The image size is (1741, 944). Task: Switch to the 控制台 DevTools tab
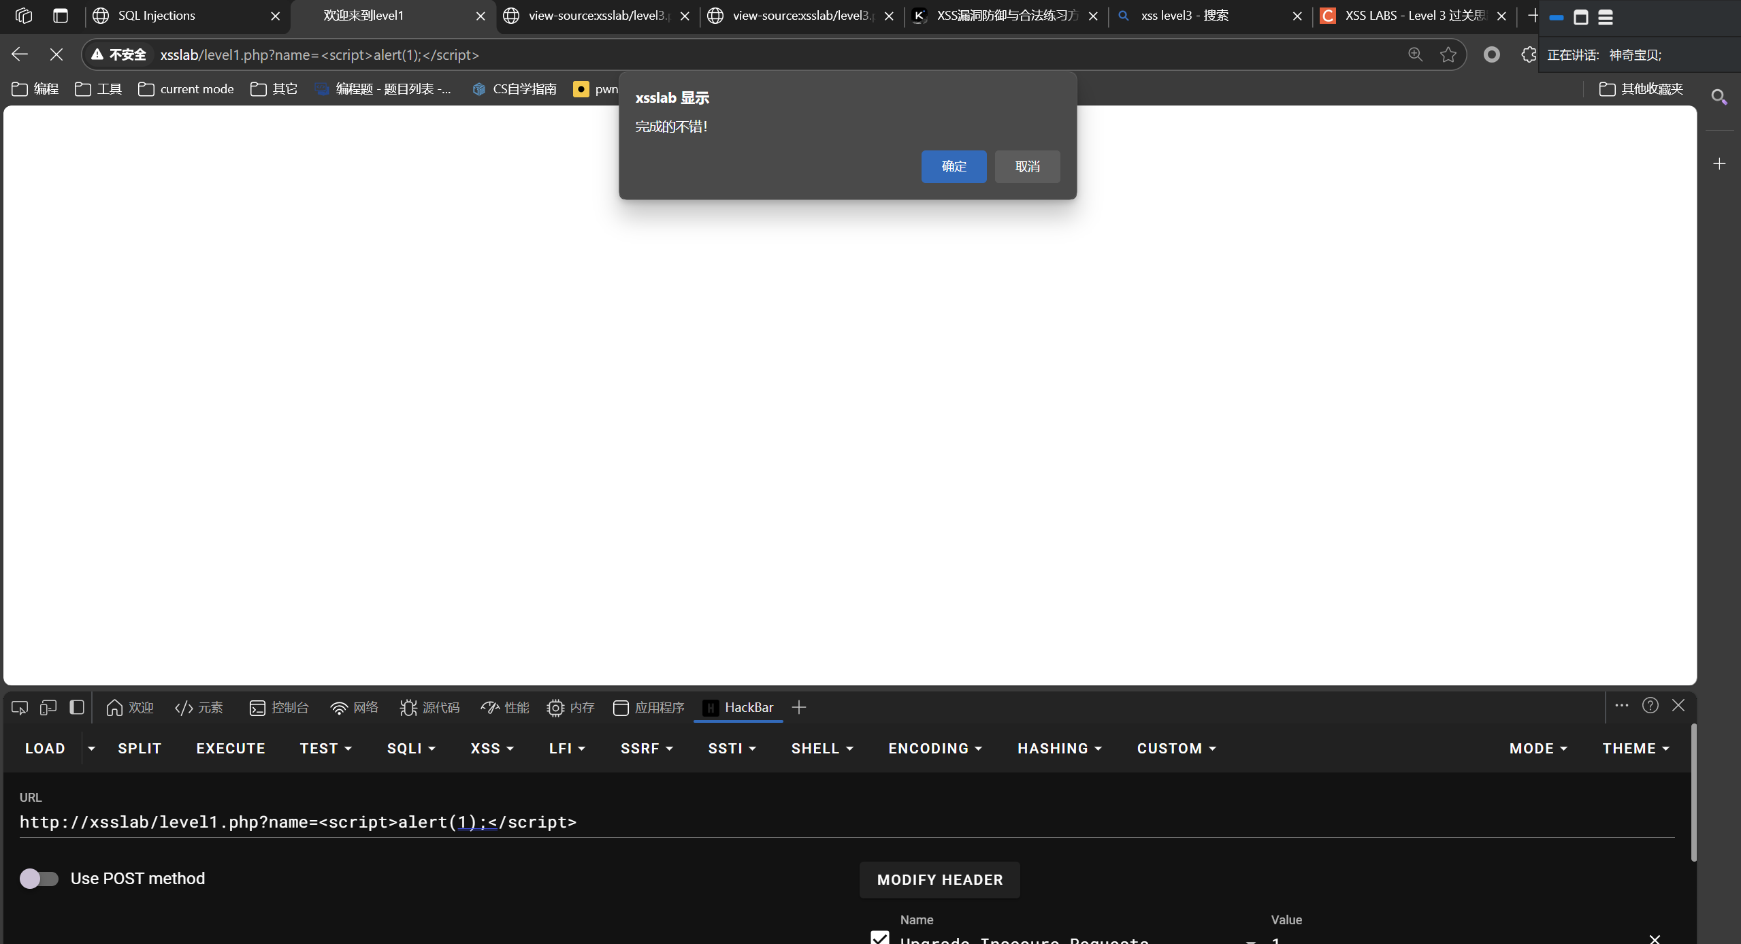279,708
